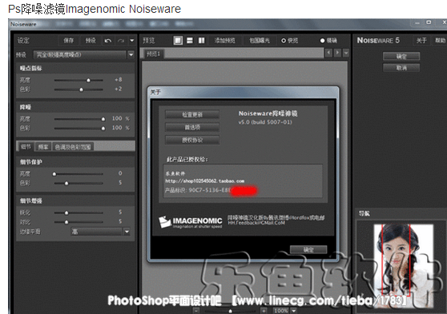This screenshot has height=314, width=447.
Task: Click the navigator portrait thumbnail
Action: [404, 265]
